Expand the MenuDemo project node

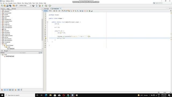[x=1, y=31]
